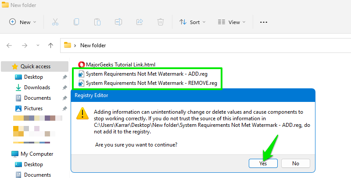Screen dimensions: 351x178
Task: Click the Copy icon in toolbar
Action: (76, 22)
